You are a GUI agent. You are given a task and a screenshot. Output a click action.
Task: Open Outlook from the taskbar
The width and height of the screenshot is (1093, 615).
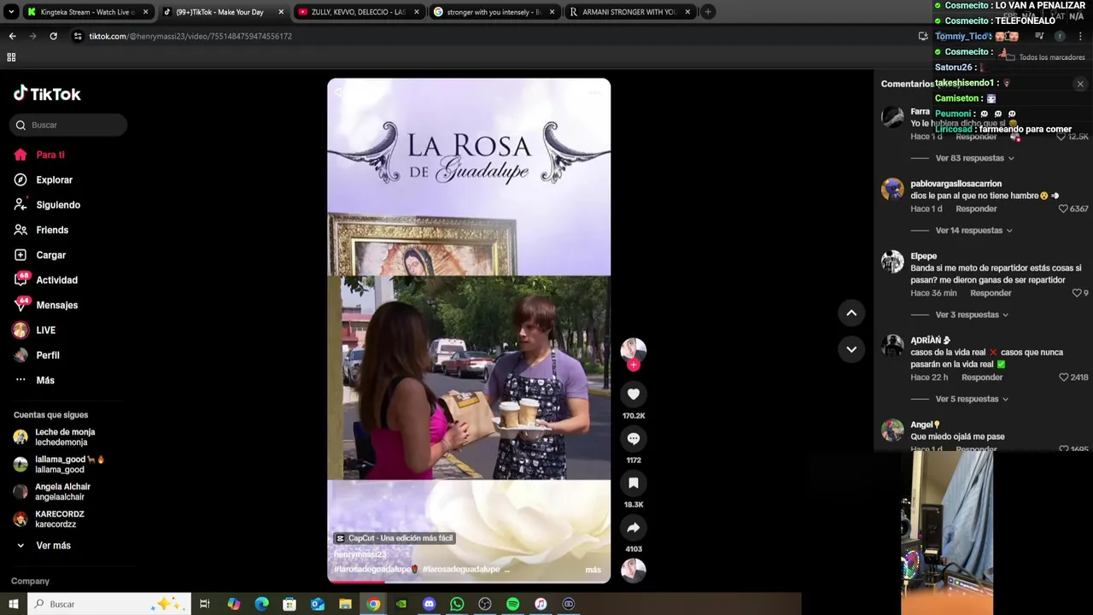pos(318,604)
